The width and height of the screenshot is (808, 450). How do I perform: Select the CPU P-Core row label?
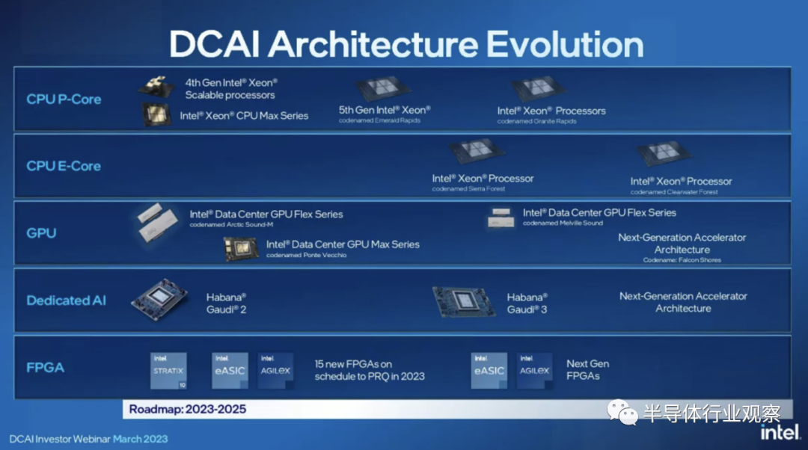click(64, 99)
